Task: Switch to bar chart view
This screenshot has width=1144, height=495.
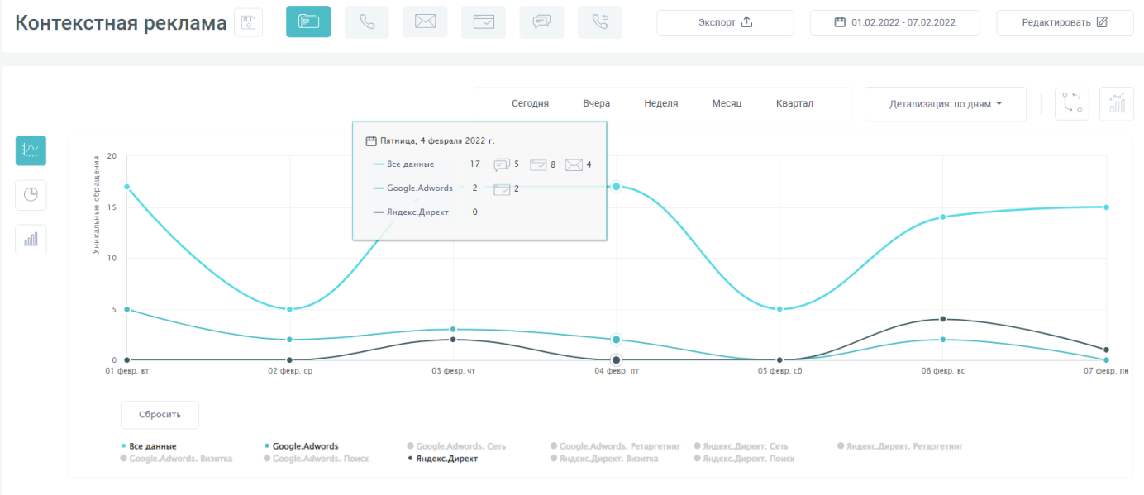Action: (31, 240)
